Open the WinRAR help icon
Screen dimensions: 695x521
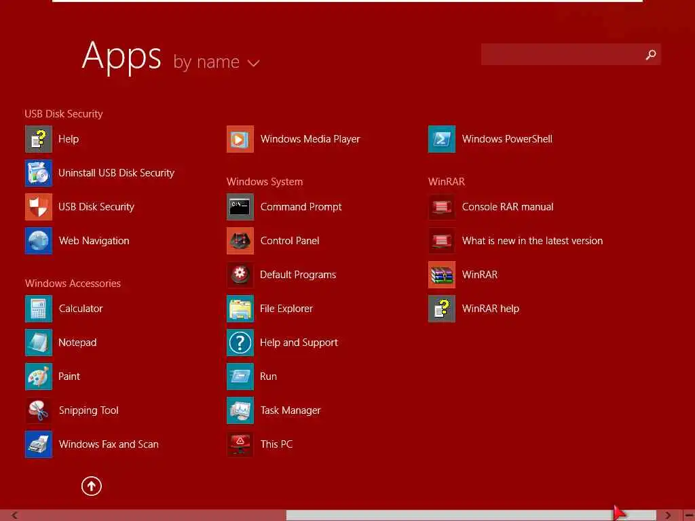(442, 309)
